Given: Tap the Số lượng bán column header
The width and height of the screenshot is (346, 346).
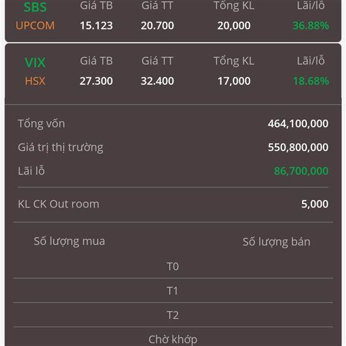Looking at the screenshot, I should (276, 242).
